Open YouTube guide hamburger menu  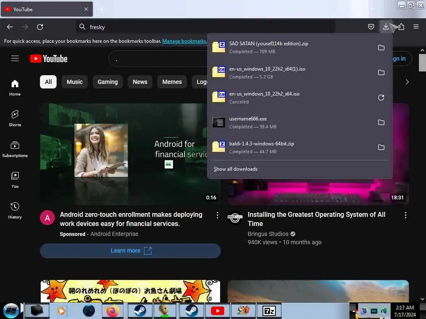[x=15, y=58]
